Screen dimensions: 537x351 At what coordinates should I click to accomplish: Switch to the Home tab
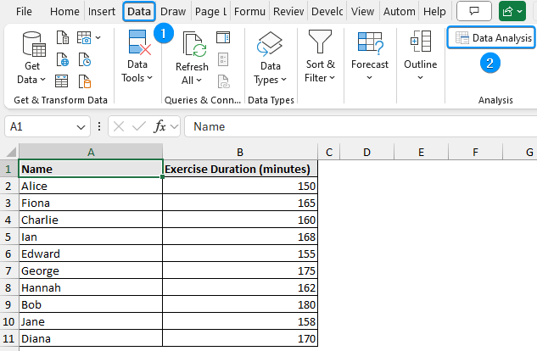pyautogui.click(x=64, y=12)
